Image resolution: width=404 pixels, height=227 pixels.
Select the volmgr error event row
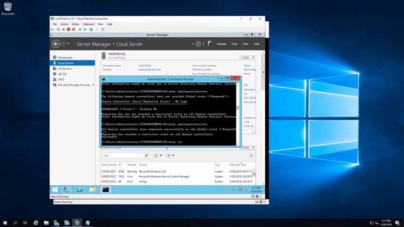[177, 182]
